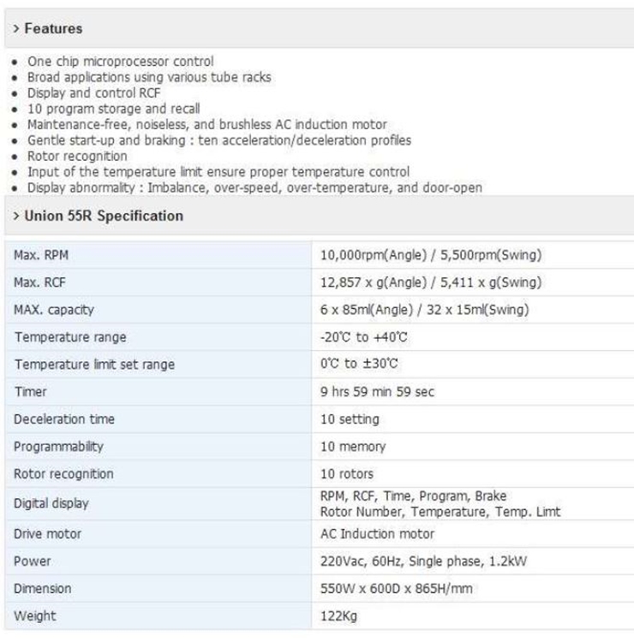Click the One chip microprocessor control bullet
634x641 pixels.
120,62
